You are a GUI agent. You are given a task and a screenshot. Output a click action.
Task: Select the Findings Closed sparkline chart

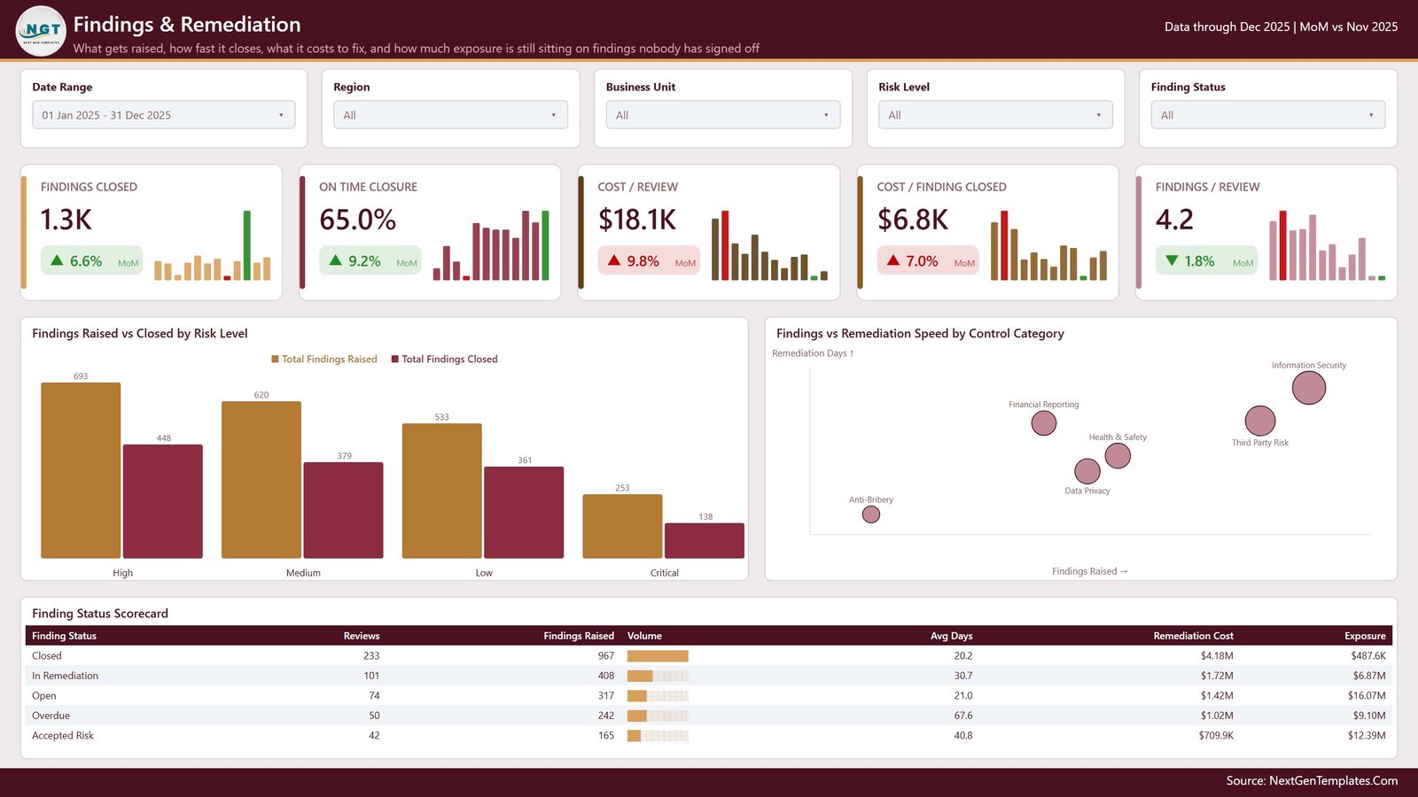(x=213, y=245)
